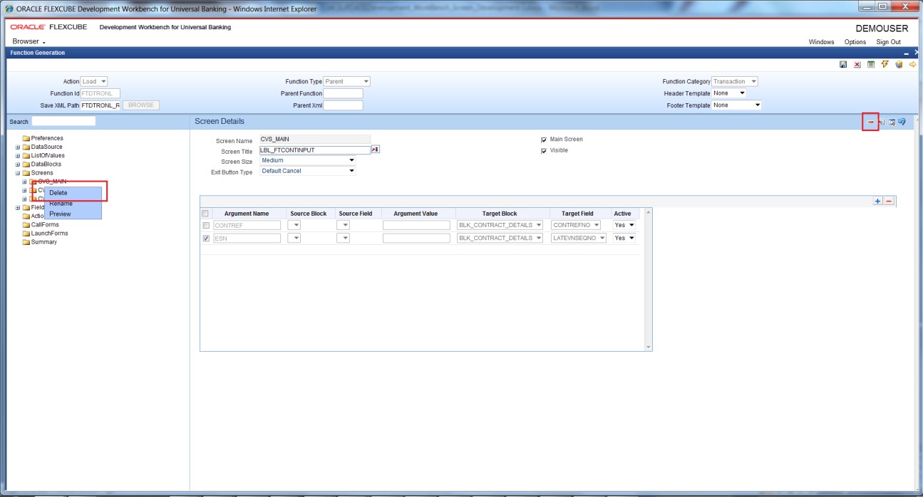Screen dimensions: 923x497
Task: Select the LaunchForms tree item
Action: pyautogui.click(x=50, y=234)
